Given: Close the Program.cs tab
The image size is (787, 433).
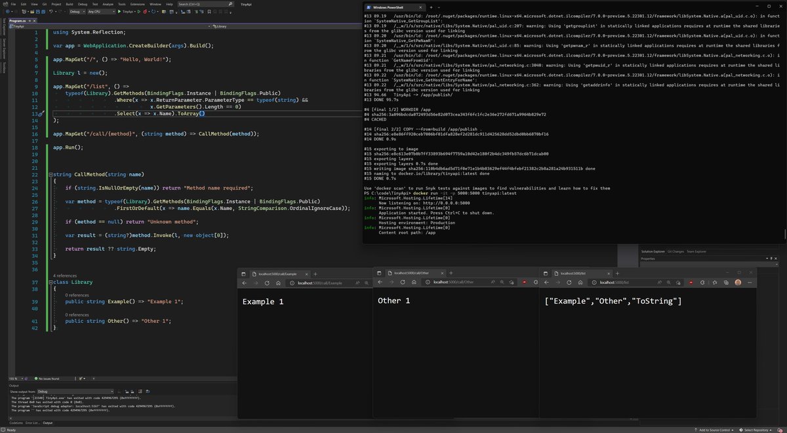Looking at the screenshot, I should click(x=34, y=21).
